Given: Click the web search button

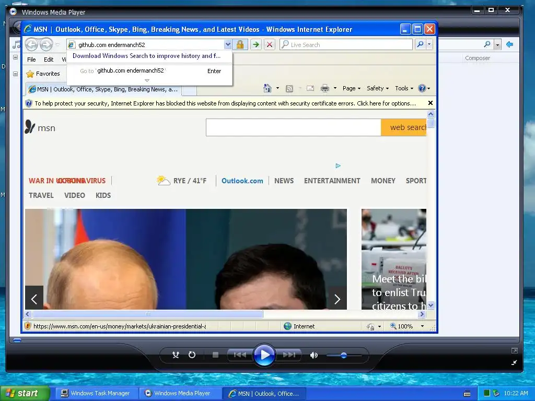Looking at the screenshot, I should click(404, 127).
